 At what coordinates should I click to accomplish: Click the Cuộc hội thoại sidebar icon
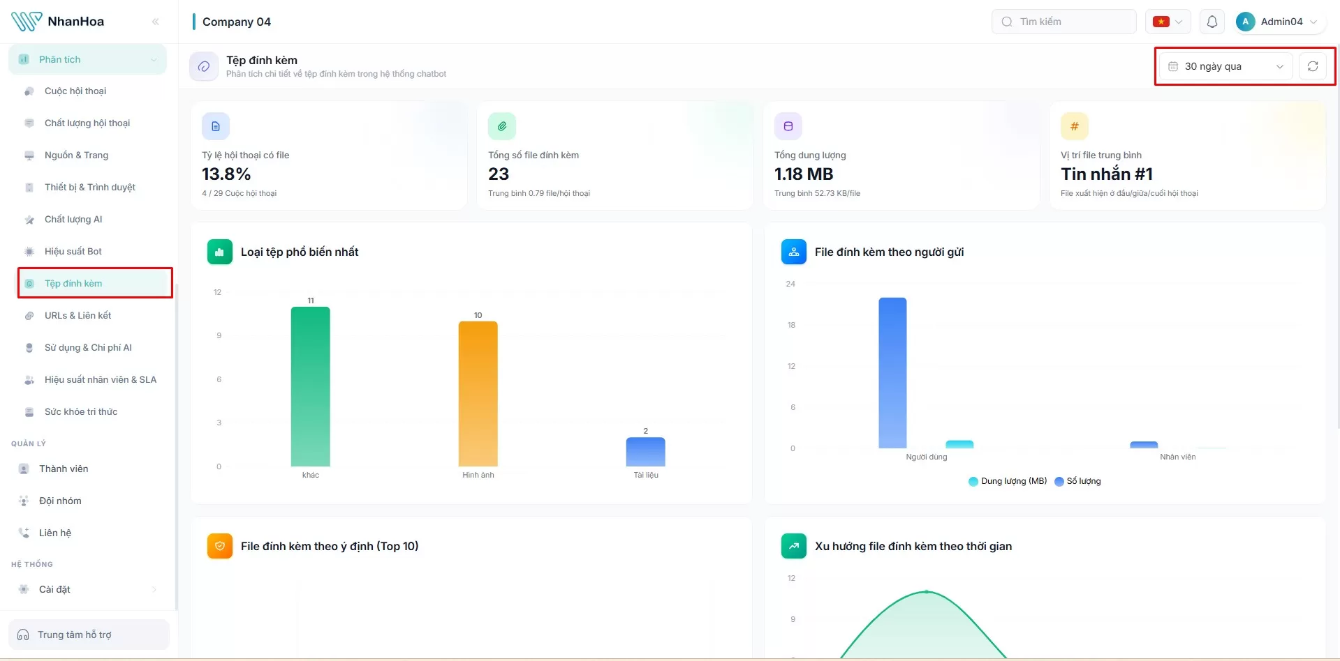pyautogui.click(x=29, y=91)
